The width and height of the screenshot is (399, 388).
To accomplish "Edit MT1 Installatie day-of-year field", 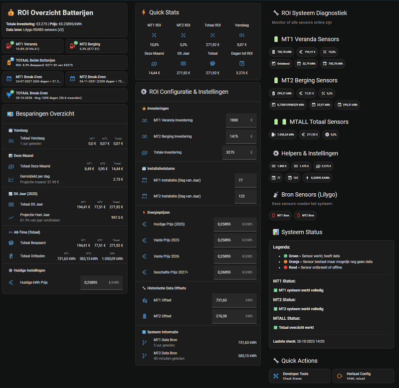I will click(245, 180).
